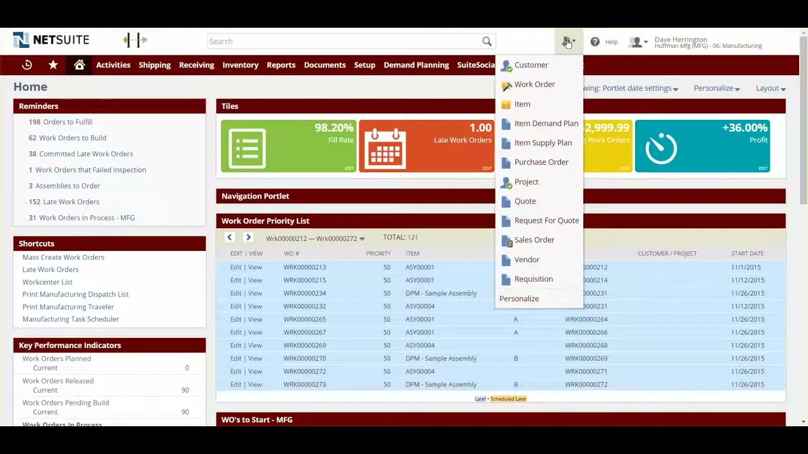Click the Huffman Mfg company logo
Screen dimensions: 808x454
pos(135,40)
